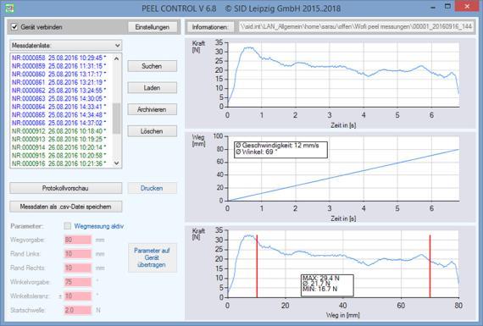Viewport: 483px width, 326px height.
Task: Open the Protokollvorschau preview
Action: click(65, 188)
